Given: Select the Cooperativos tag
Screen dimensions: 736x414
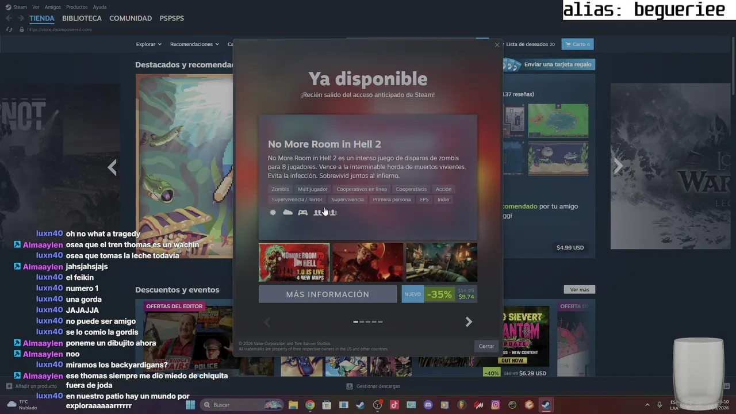Looking at the screenshot, I should pyautogui.click(x=411, y=189).
